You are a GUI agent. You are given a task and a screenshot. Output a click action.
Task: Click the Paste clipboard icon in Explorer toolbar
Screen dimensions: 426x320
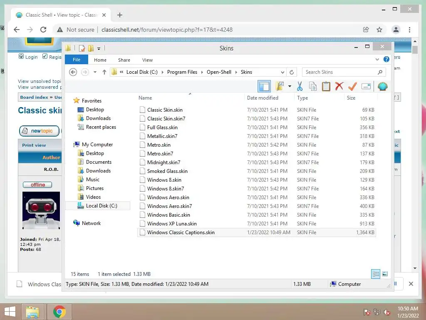[x=326, y=87]
